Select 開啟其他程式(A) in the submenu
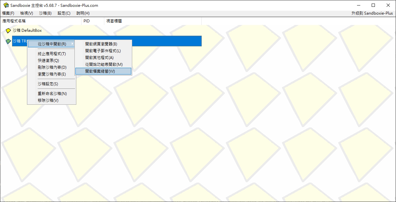 (x=103, y=58)
